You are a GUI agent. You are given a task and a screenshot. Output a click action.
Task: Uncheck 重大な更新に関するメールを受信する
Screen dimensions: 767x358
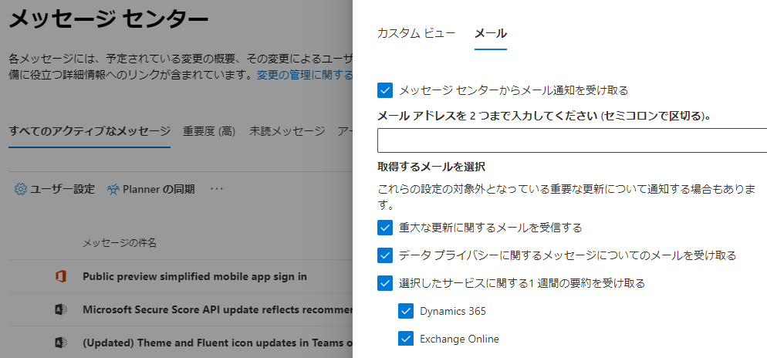click(385, 228)
